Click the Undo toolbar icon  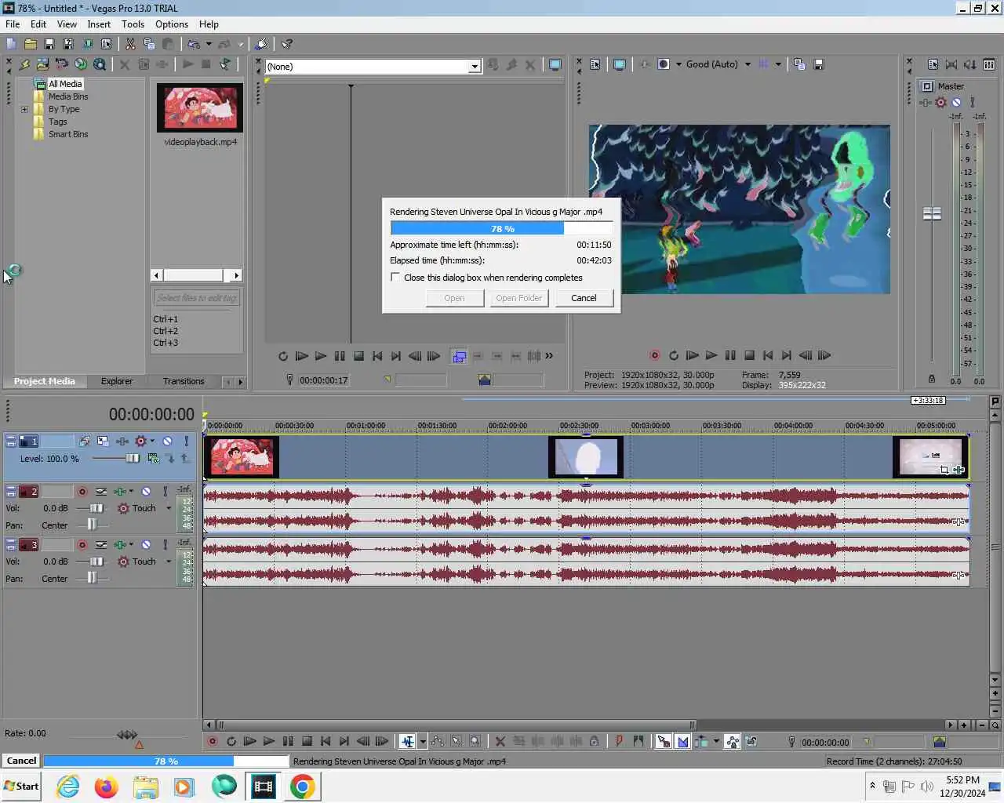click(x=193, y=44)
